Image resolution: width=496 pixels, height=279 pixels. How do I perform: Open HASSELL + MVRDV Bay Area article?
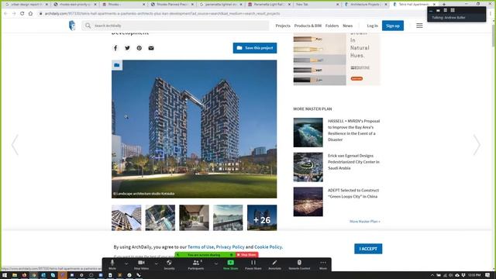tap(353, 130)
